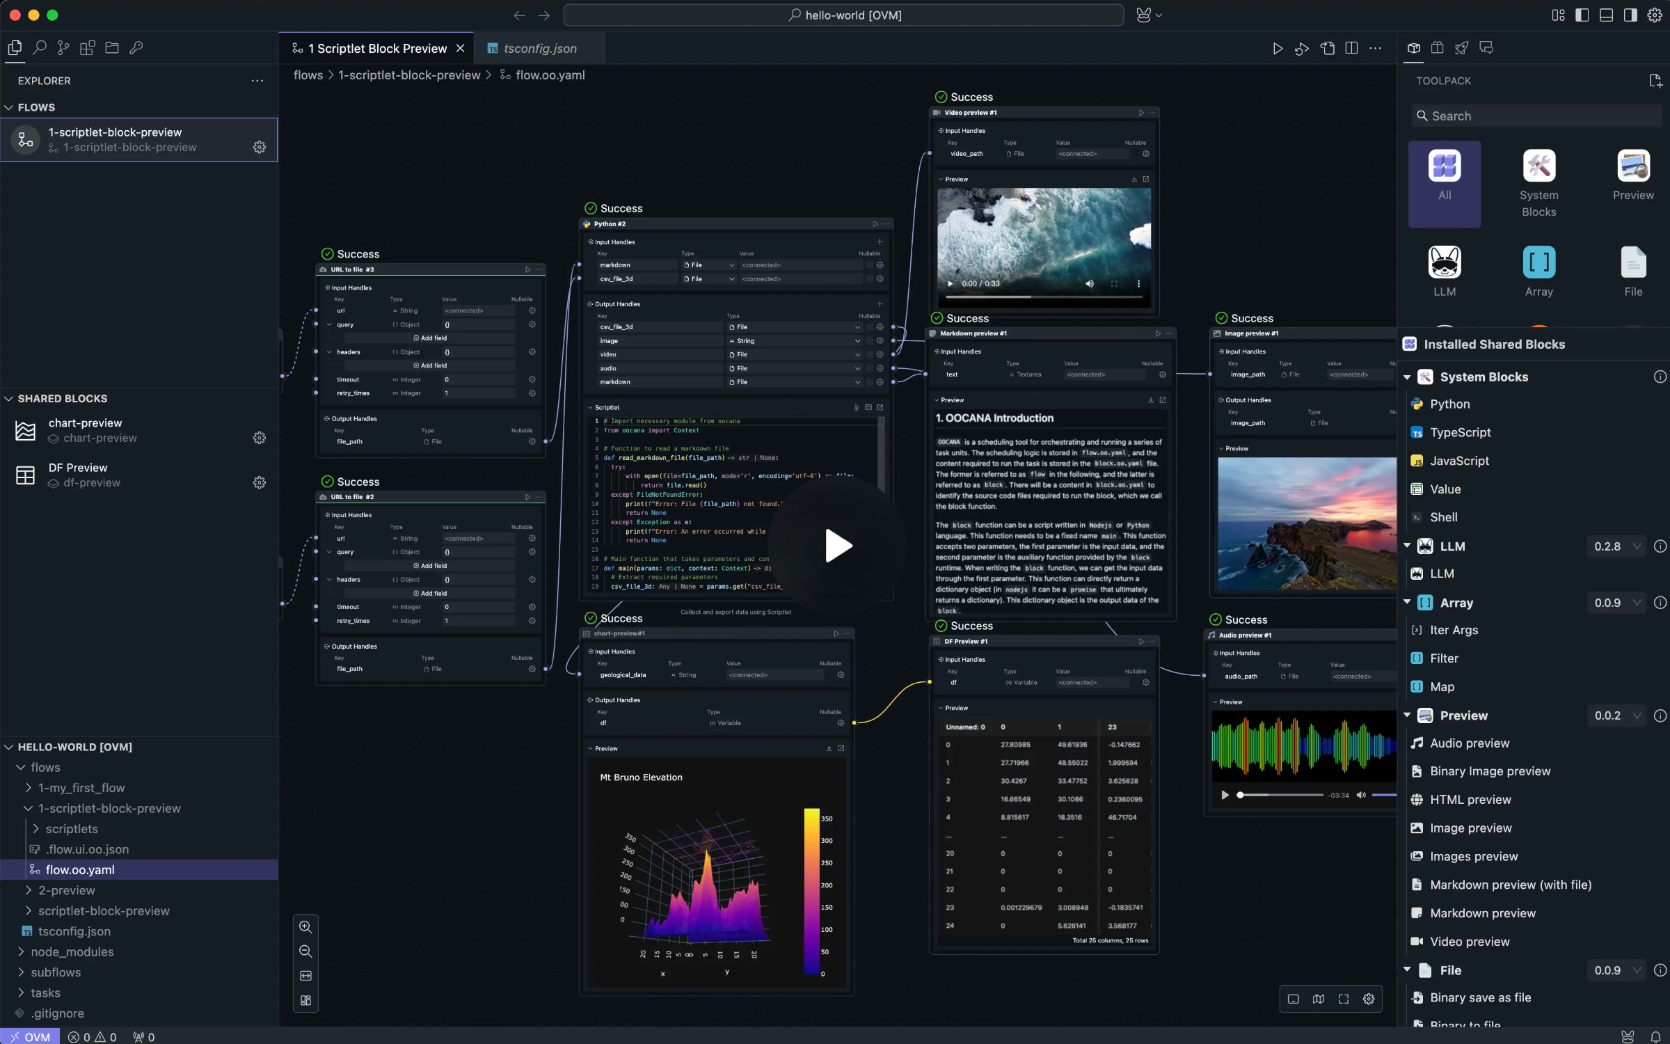Image resolution: width=1670 pixels, height=1044 pixels.
Task: Open the source control branch icon
Action: click(63, 47)
